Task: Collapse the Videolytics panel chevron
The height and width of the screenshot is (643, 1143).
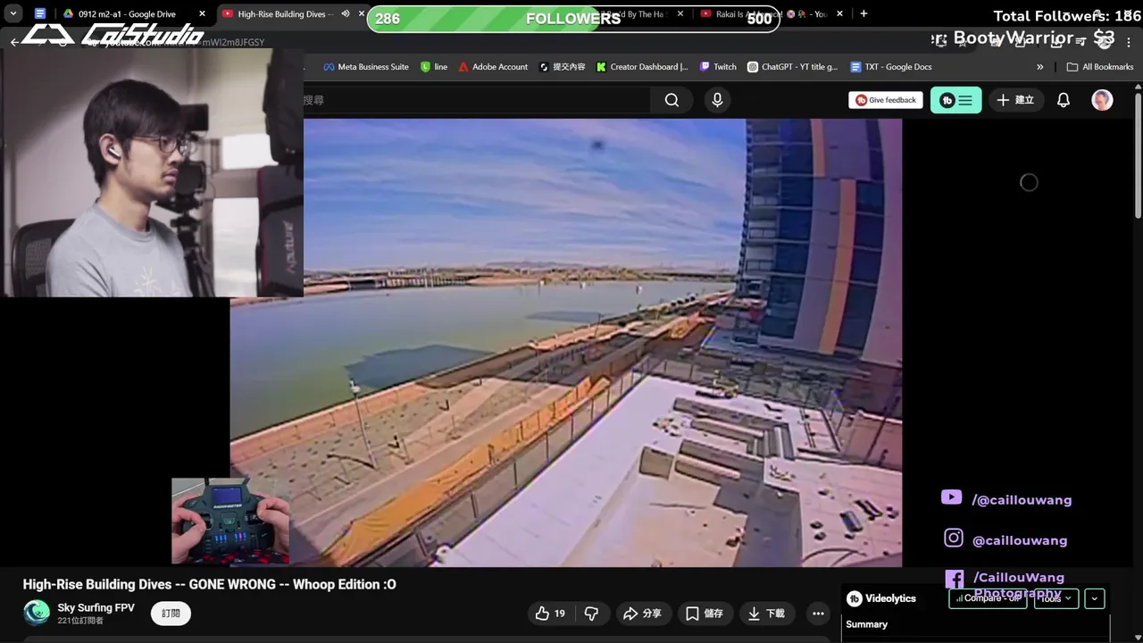Action: (x=1095, y=598)
